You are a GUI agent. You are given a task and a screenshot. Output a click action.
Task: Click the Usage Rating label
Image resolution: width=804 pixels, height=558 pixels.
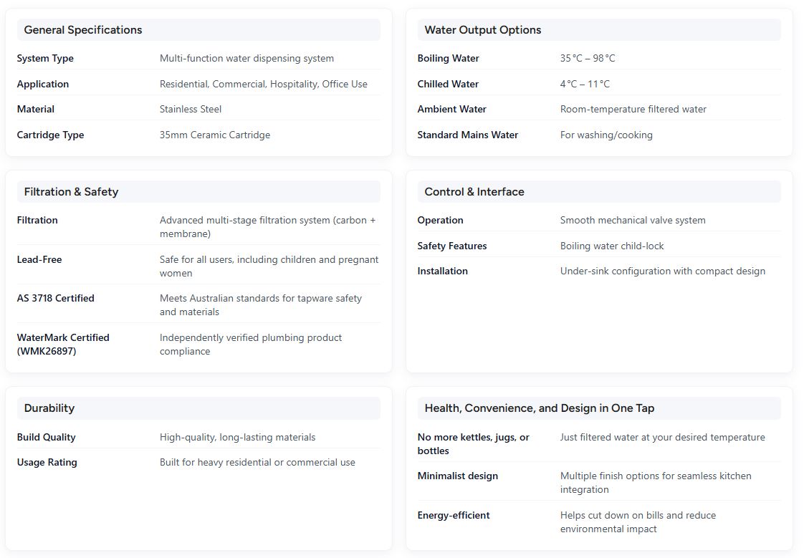(47, 463)
